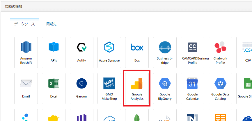Open the Autify connector
The height and width of the screenshot is (121, 252).
pos(81,53)
